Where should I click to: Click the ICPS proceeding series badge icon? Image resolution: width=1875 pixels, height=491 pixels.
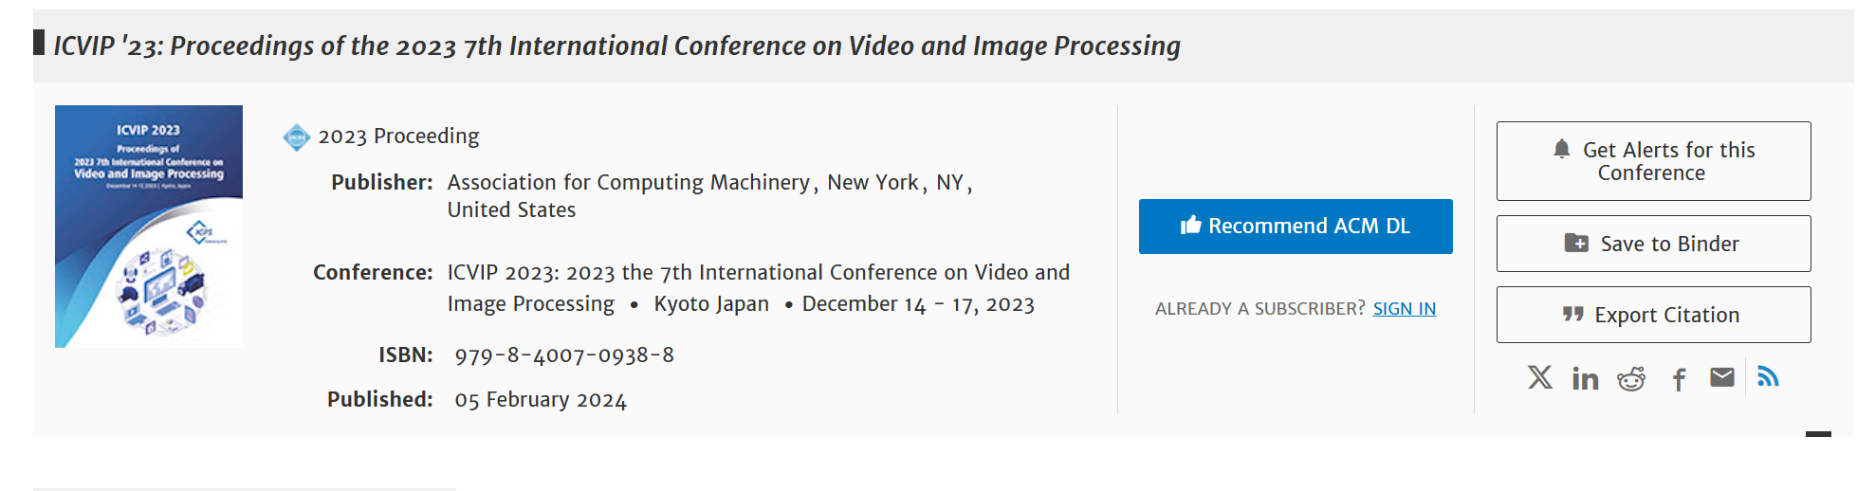tap(297, 137)
